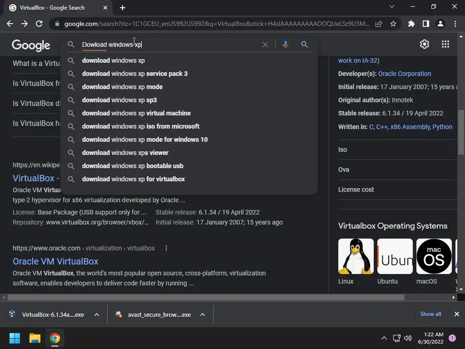
Task: Close the VirtualBox Google Search tab
Action: (105, 8)
